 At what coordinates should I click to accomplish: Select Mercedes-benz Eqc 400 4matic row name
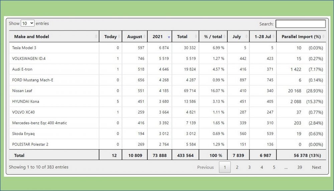tap(39, 123)
